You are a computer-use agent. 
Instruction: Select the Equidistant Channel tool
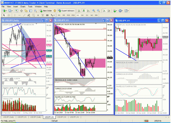29,15
